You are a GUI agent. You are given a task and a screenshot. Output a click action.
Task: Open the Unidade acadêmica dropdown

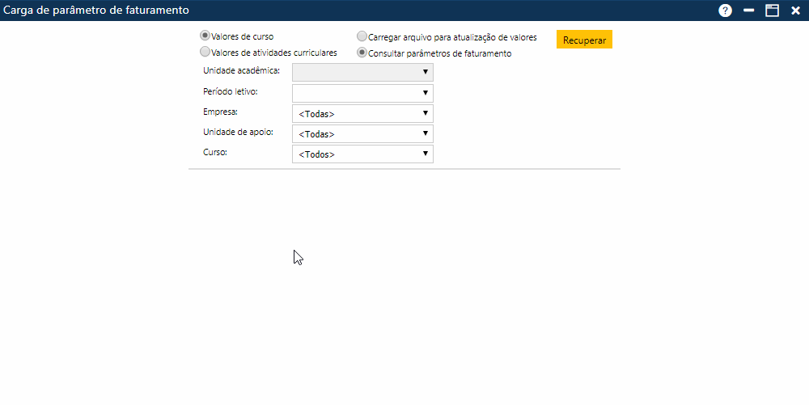pos(362,72)
